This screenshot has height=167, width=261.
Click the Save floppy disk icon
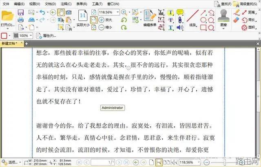click(21, 13)
